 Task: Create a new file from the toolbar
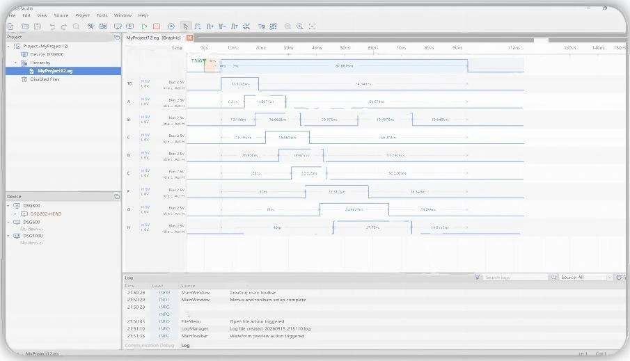(11, 26)
